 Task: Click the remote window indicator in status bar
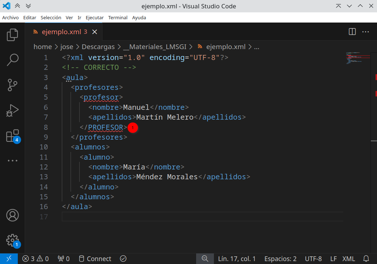pos(9,259)
